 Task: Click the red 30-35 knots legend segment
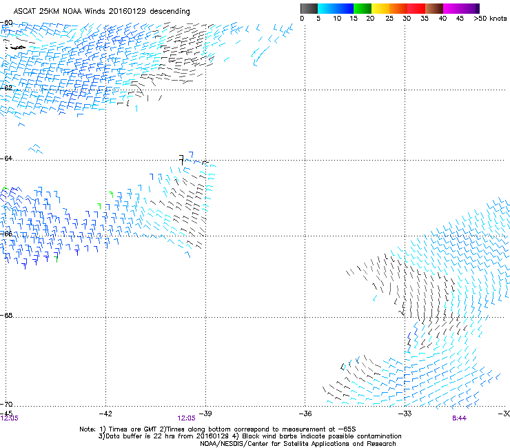(416, 8)
